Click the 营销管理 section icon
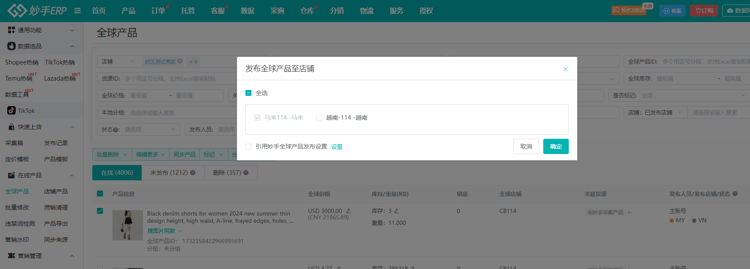 tap(11, 256)
